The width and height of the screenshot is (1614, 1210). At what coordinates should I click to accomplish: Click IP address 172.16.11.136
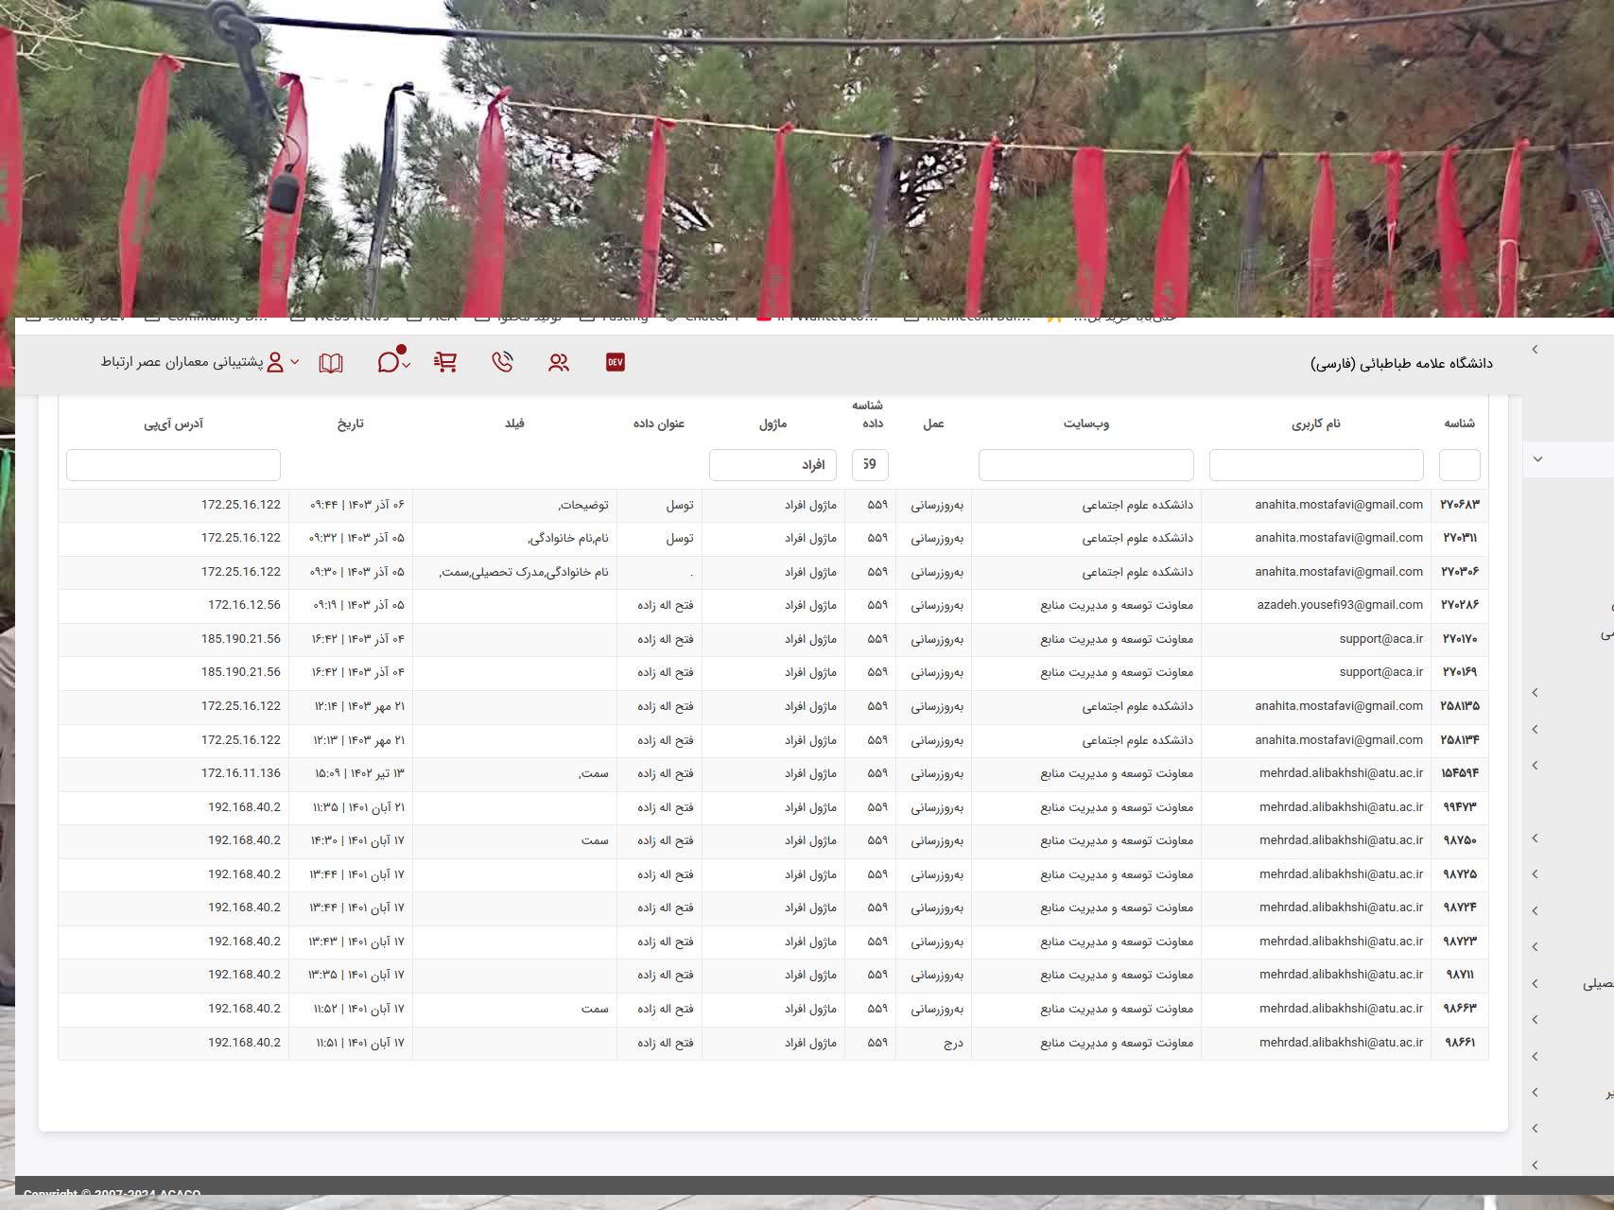pos(241,773)
